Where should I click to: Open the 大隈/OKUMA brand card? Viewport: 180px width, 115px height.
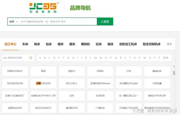click(x=43, y=84)
